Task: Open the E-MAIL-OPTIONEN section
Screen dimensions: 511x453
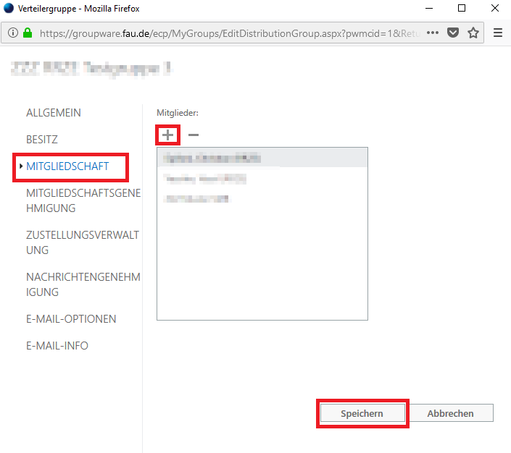Action: tap(71, 319)
